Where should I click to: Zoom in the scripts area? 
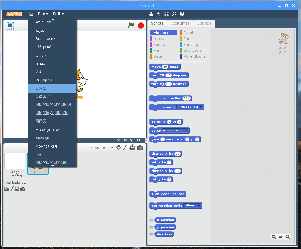pyautogui.click(x=288, y=237)
